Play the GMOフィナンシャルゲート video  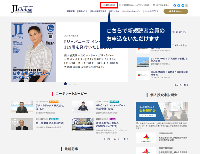82,107
